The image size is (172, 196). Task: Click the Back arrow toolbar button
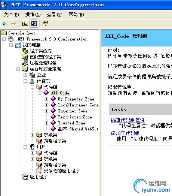(x=5, y=24)
